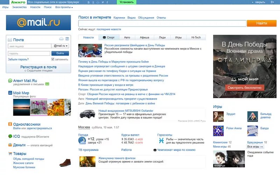The width and height of the screenshot is (280, 175).
Task: Switch to the Леди news tab
Action: (x=162, y=37)
